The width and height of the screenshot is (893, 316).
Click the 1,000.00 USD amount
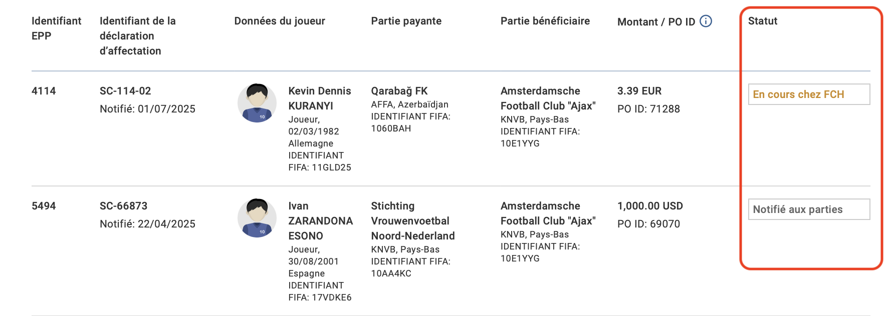click(x=650, y=206)
